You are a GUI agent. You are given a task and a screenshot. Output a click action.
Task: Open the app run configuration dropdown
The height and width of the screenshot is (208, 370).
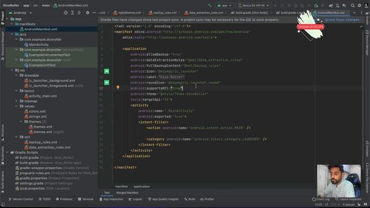point(224,5)
